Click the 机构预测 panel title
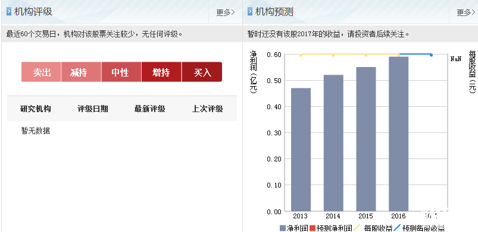478x232 pixels. pyautogui.click(x=274, y=12)
